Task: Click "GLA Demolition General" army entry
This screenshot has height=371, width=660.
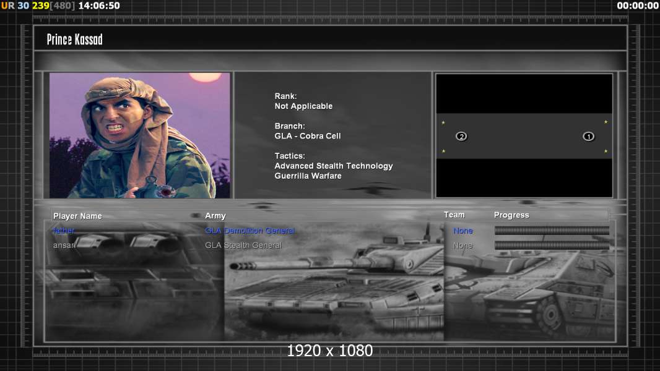Action: click(250, 231)
